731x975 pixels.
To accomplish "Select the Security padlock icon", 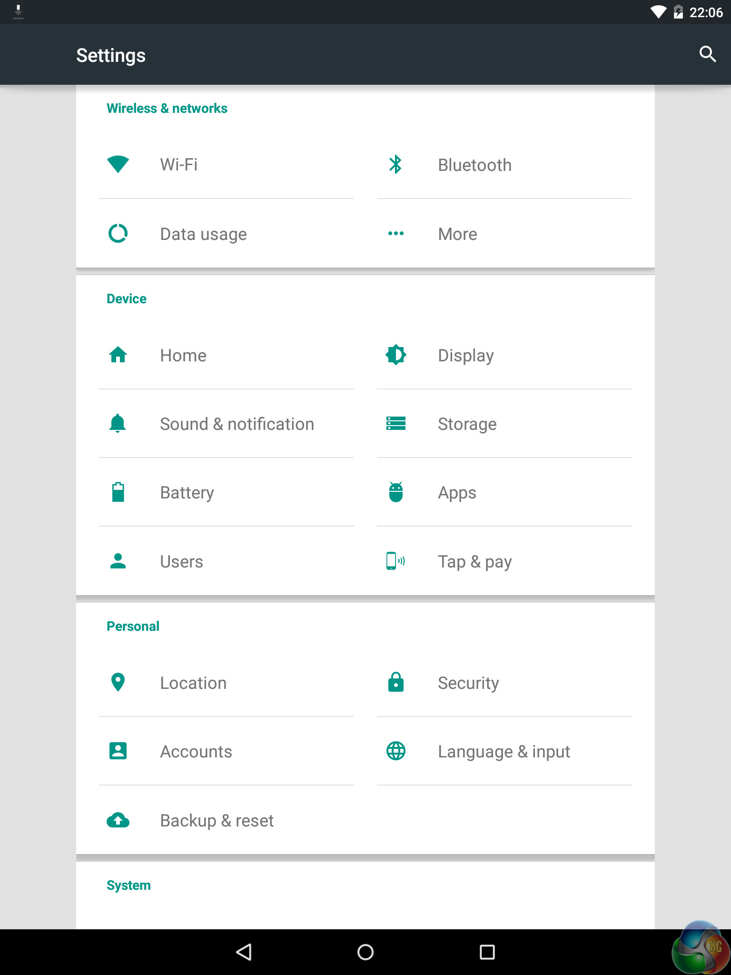I will (x=395, y=683).
